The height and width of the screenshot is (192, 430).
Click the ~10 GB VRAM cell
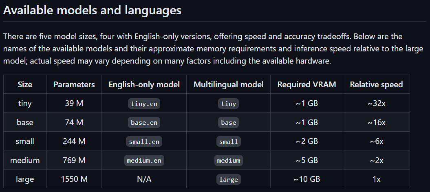(307, 179)
